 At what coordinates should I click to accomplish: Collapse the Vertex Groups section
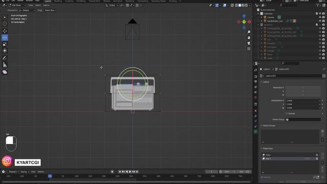tap(268, 126)
